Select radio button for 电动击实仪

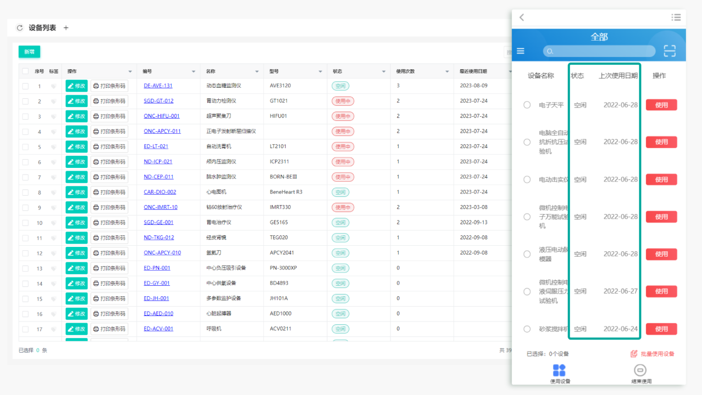click(527, 179)
